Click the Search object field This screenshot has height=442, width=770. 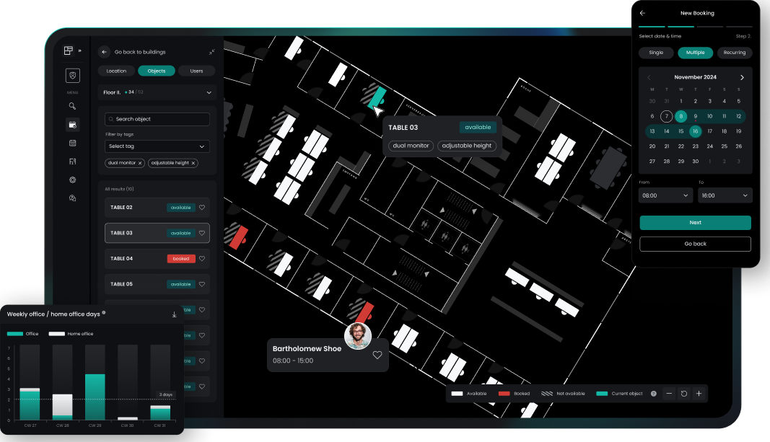(x=157, y=119)
